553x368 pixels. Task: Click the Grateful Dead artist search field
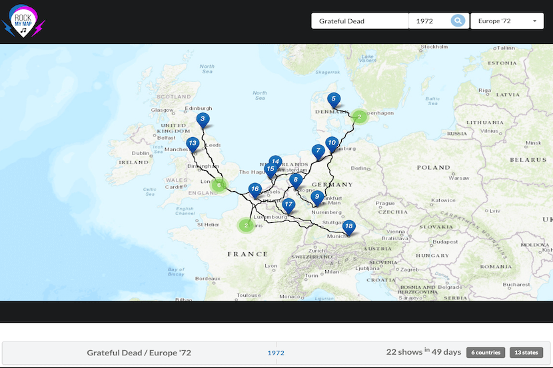click(x=360, y=21)
